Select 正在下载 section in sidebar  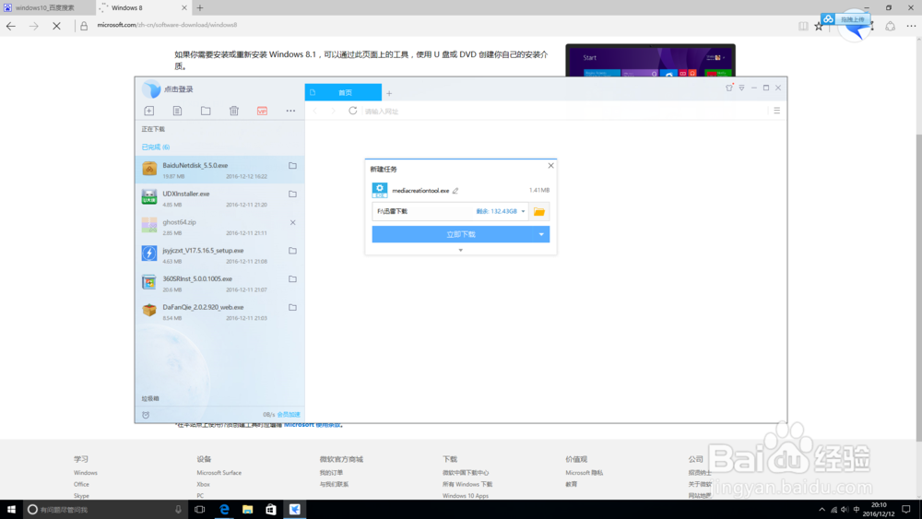point(153,129)
